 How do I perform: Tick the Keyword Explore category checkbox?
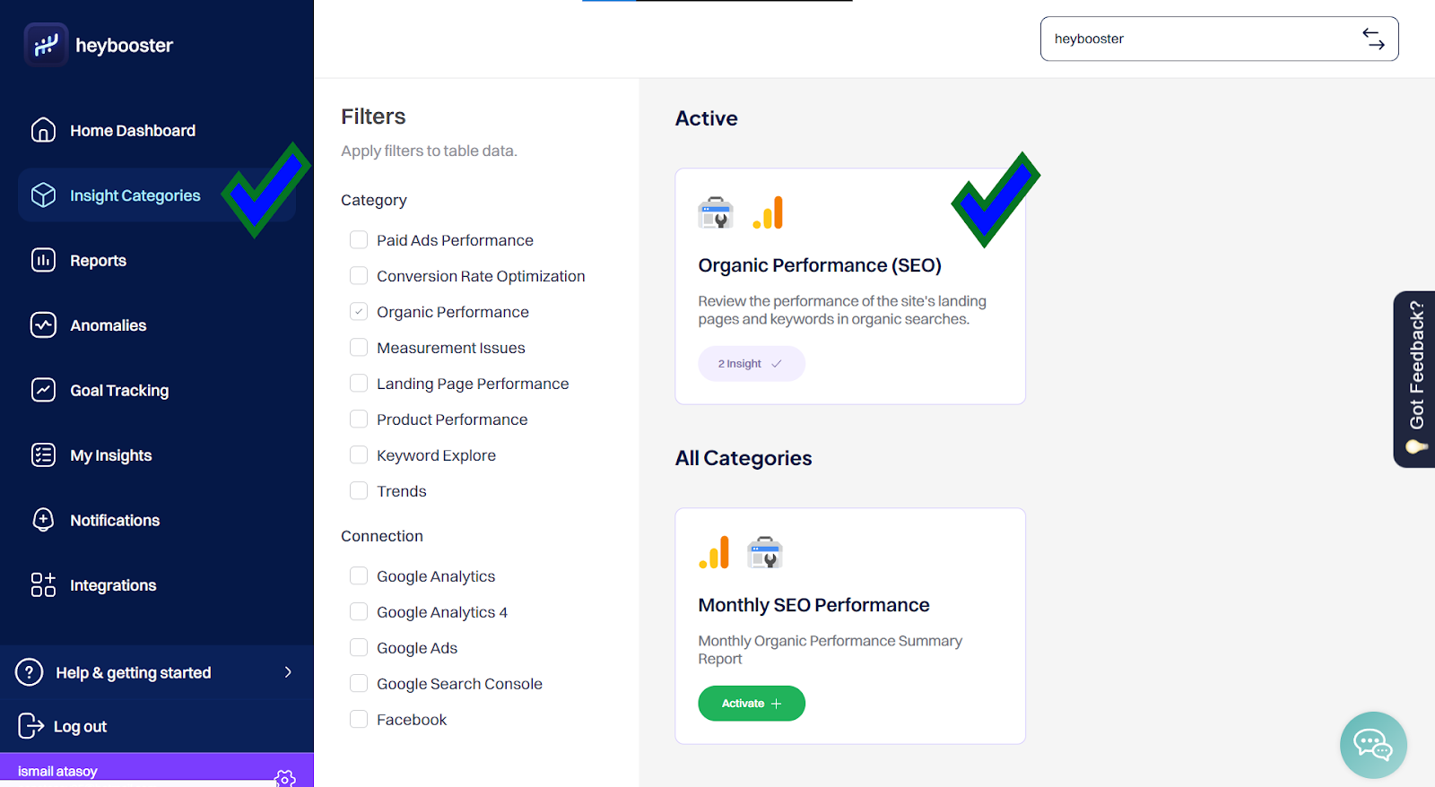[x=359, y=455]
